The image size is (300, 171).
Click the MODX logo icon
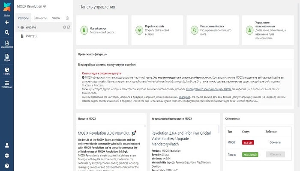pos(7,7)
